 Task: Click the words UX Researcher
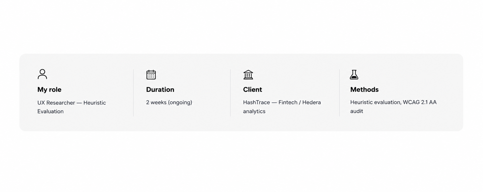(56, 103)
